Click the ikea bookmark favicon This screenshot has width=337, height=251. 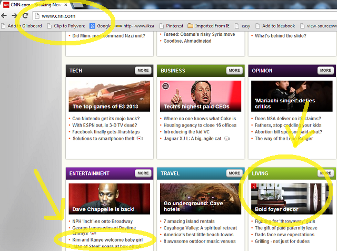pos(118,26)
